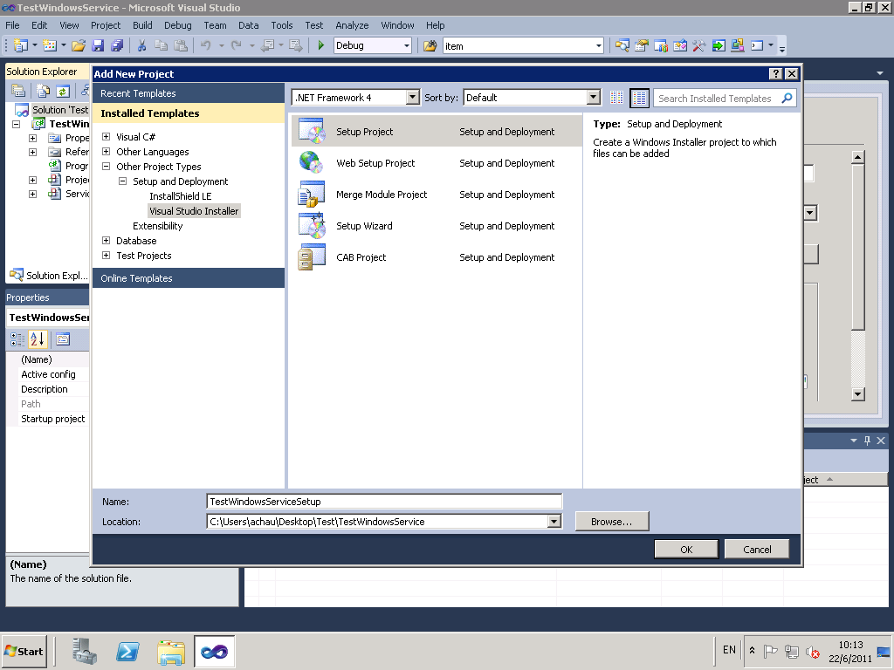The image size is (894, 670).
Task: Click the New Project toolbar icon
Action: (x=21, y=45)
